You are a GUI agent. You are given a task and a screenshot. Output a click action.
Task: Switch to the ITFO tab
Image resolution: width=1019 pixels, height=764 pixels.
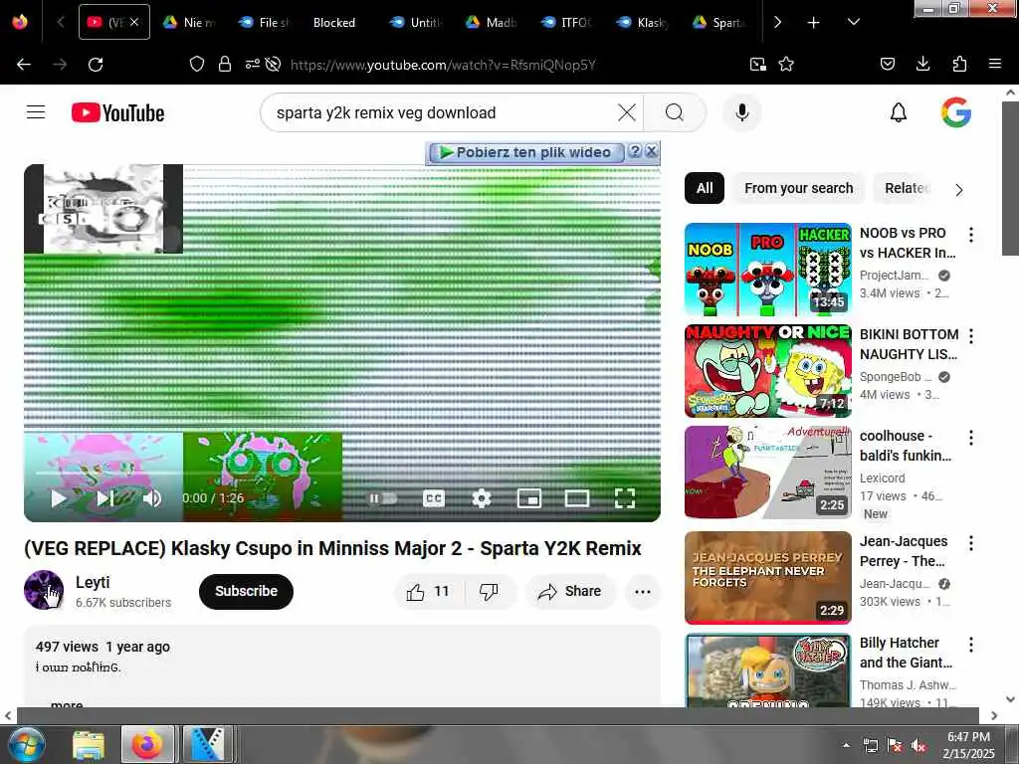[x=566, y=23]
